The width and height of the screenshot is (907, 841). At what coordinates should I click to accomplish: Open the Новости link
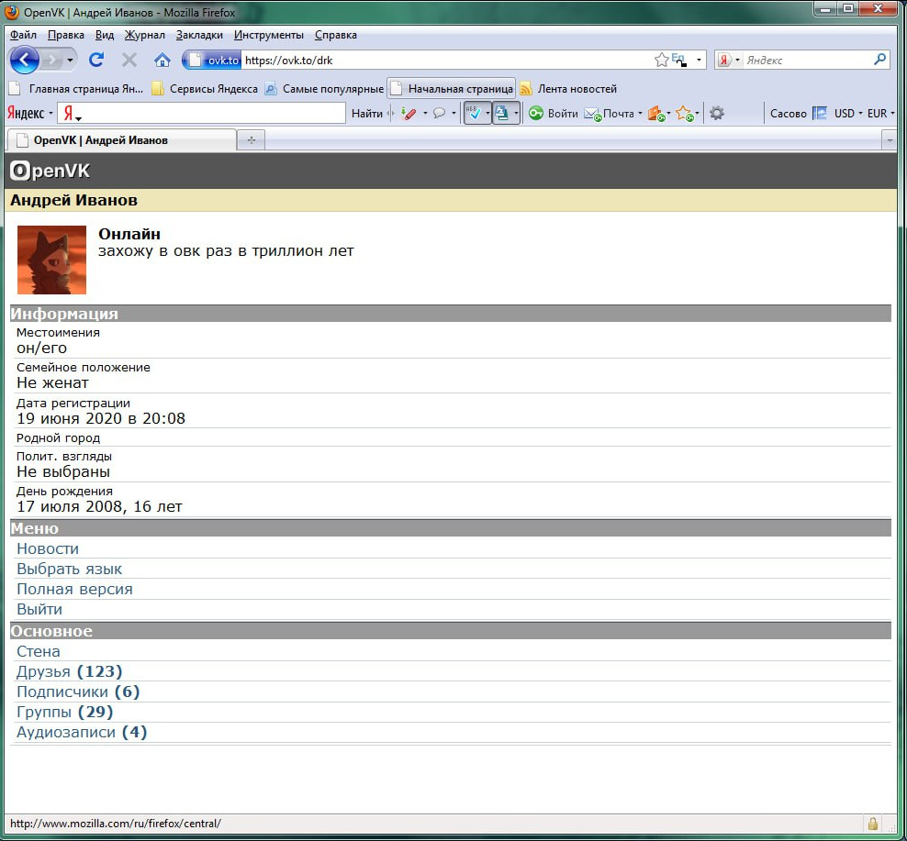(48, 548)
